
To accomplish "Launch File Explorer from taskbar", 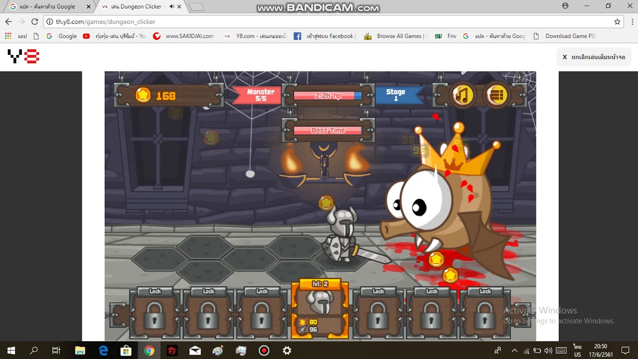I will (80, 351).
